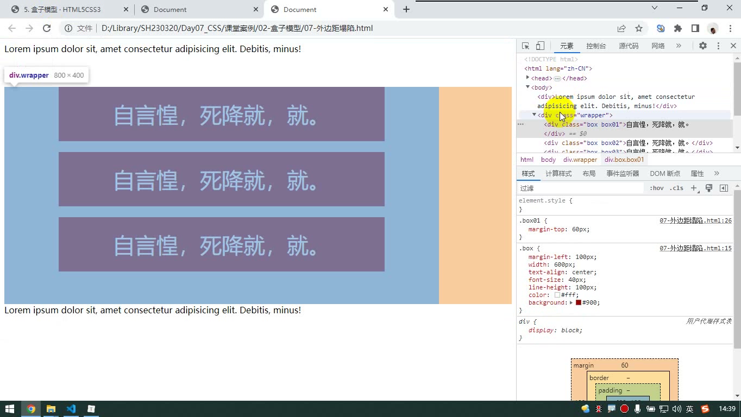Add a new style rule with plus icon

pyautogui.click(x=694, y=188)
